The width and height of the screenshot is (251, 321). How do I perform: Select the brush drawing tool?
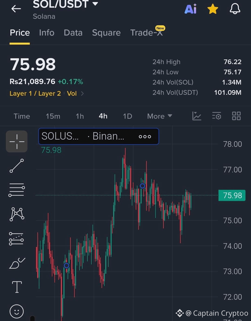(17, 263)
